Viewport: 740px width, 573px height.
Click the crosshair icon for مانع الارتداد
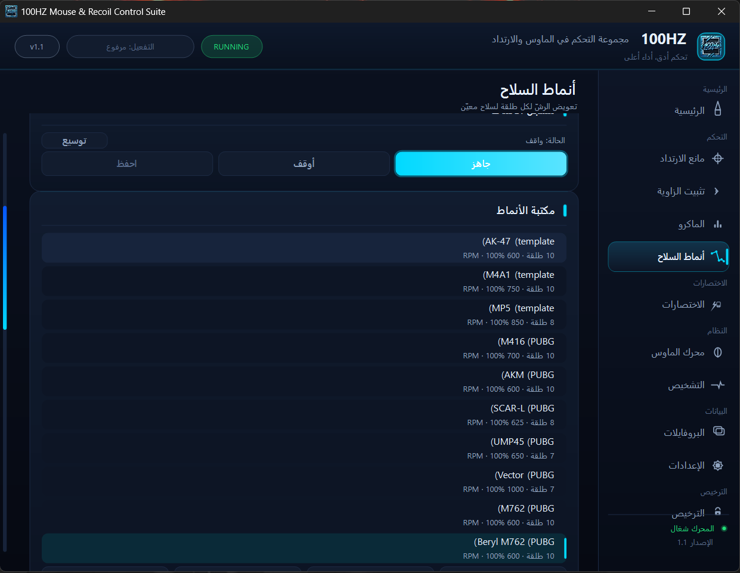[718, 159]
